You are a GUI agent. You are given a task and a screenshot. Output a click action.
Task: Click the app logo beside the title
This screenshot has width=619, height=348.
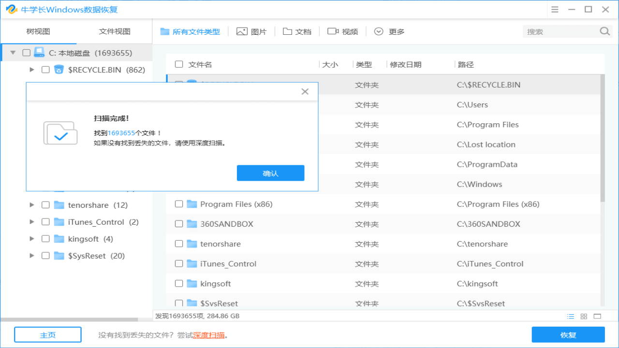click(11, 9)
